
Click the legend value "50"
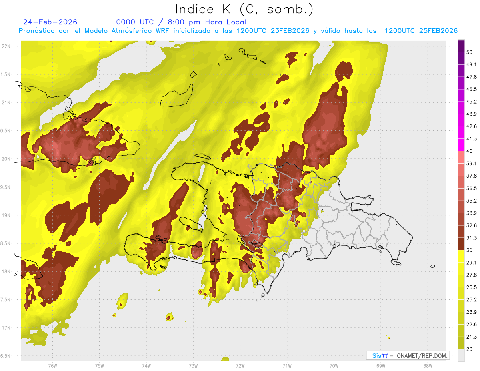coord(470,52)
